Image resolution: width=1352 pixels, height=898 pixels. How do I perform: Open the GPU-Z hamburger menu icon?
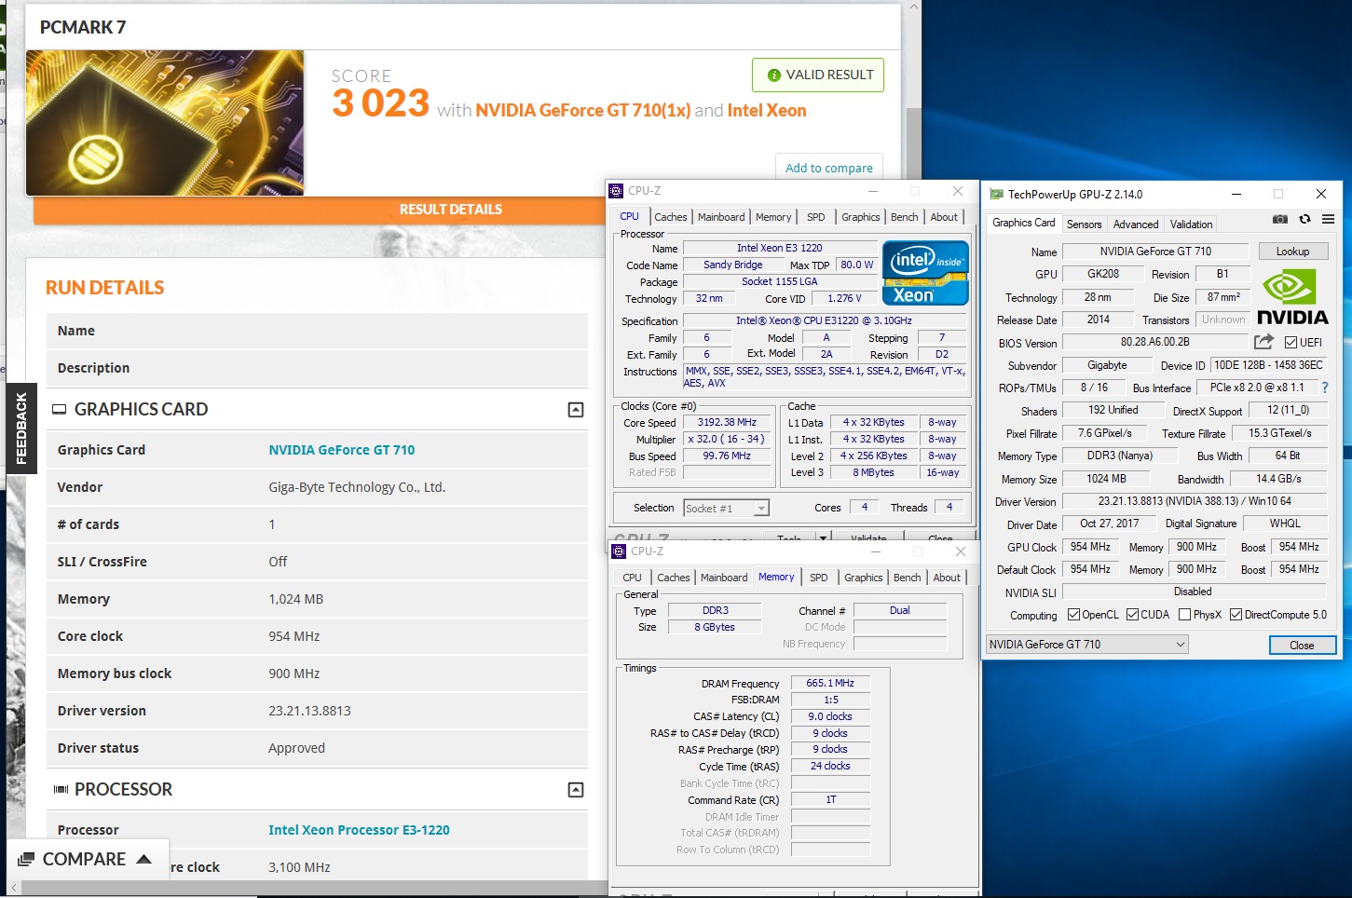(1328, 219)
